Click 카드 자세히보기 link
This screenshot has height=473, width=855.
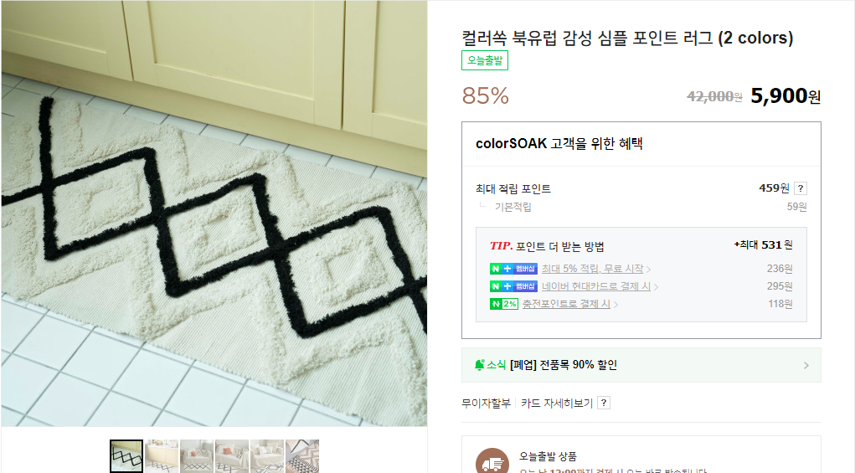[x=556, y=404]
